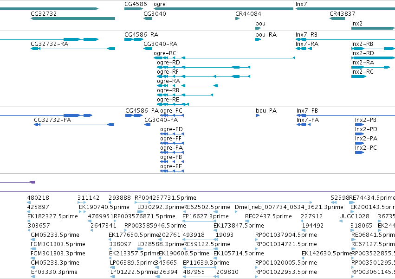Select the purple feature block
Viewport: 395px width, 279px height.
[x=32, y=182]
